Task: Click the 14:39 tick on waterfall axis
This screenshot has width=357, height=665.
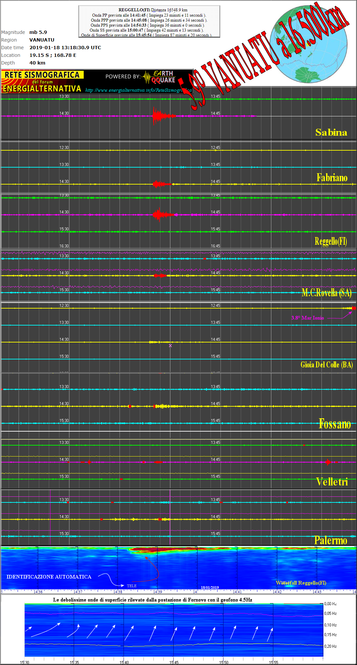Action: (x=157, y=592)
